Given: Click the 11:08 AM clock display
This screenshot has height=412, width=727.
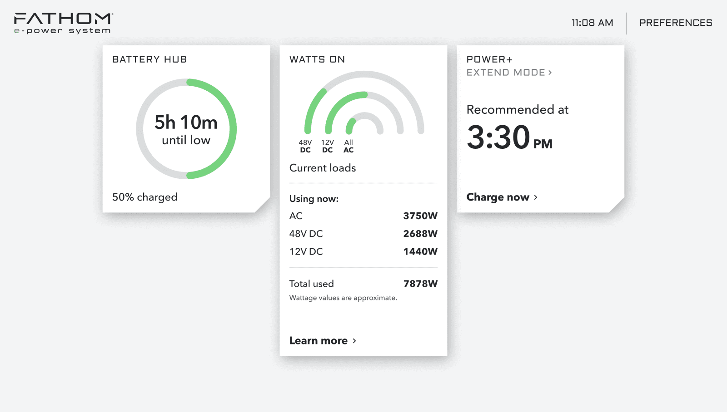Looking at the screenshot, I should coord(593,23).
